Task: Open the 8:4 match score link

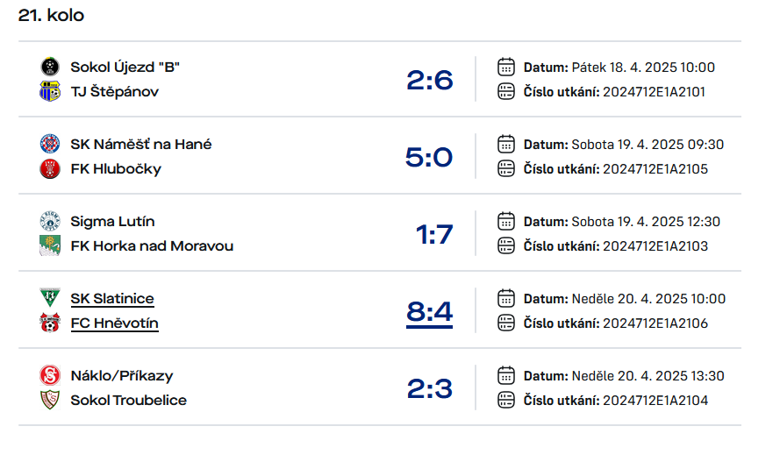Action: 429,312
